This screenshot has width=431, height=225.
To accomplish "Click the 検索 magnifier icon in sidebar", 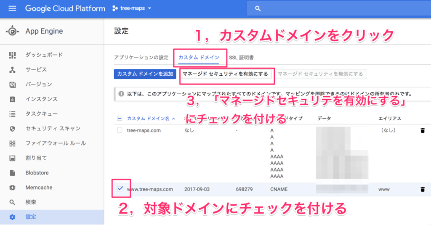I will tap(12, 202).
